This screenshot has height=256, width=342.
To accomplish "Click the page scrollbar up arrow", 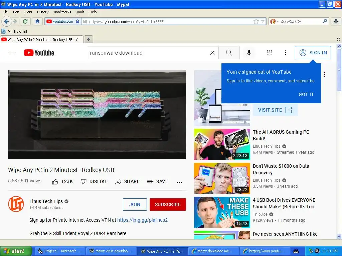I will coord(339,46).
